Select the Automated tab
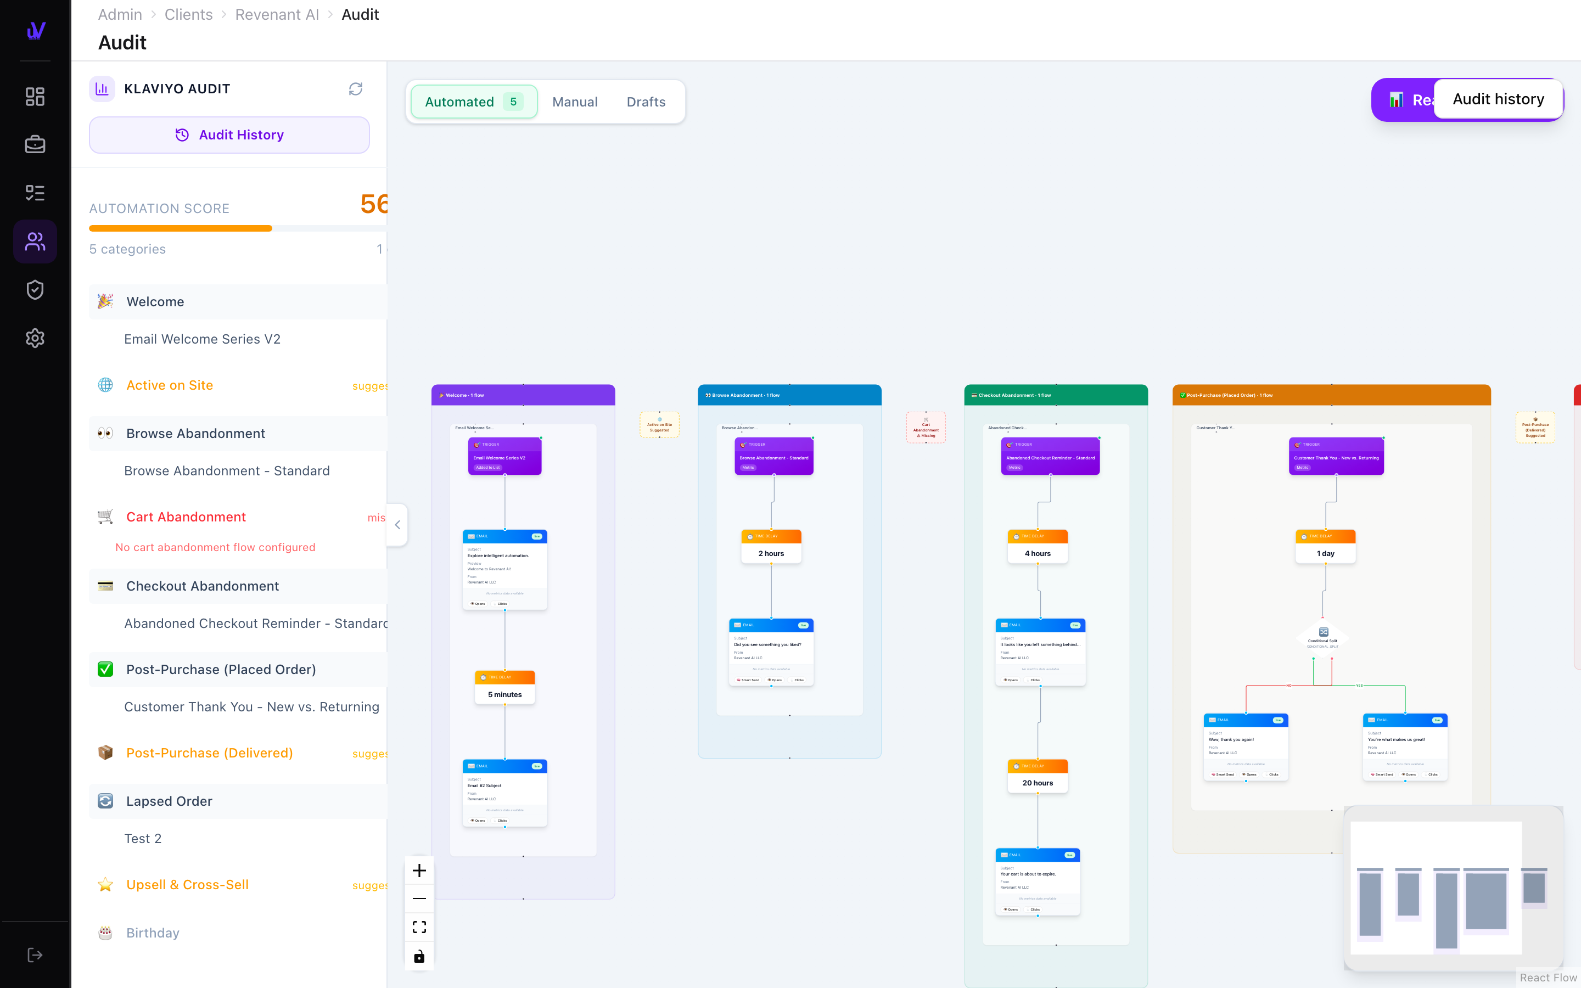Screen dimensions: 1581x988 coord(474,102)
